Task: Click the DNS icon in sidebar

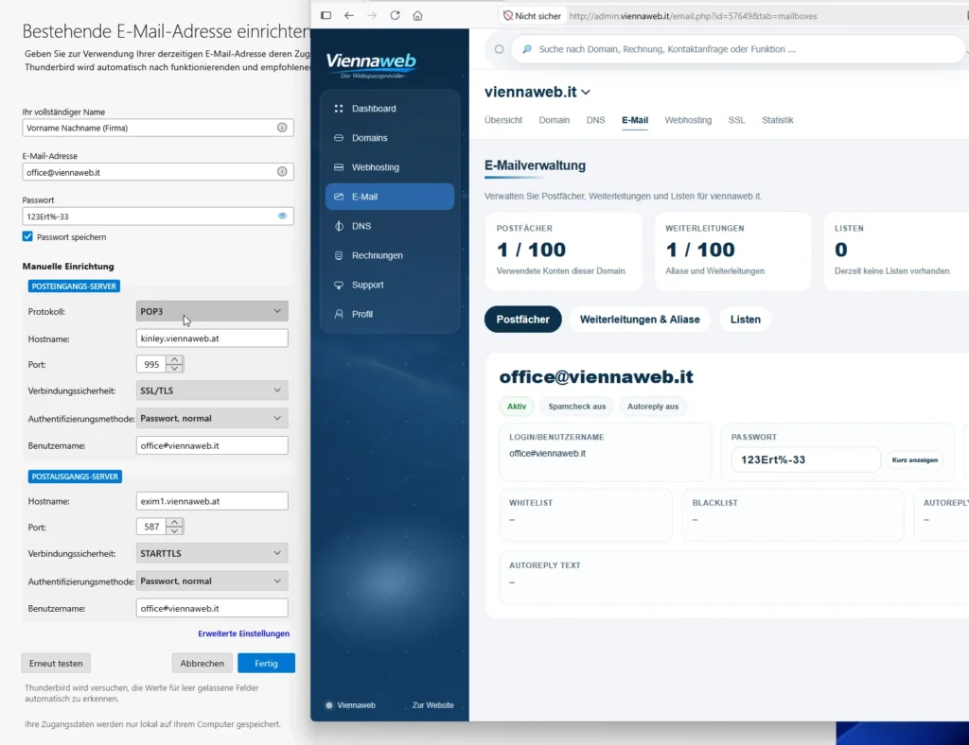Action: (338, 226)
